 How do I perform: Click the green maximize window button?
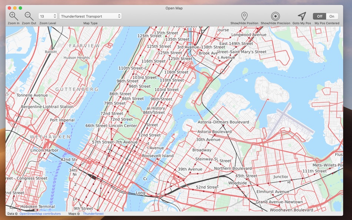click(x=20, y=8)
